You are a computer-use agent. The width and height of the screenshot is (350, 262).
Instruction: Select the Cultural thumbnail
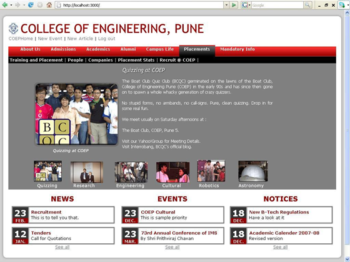(172, 172)
